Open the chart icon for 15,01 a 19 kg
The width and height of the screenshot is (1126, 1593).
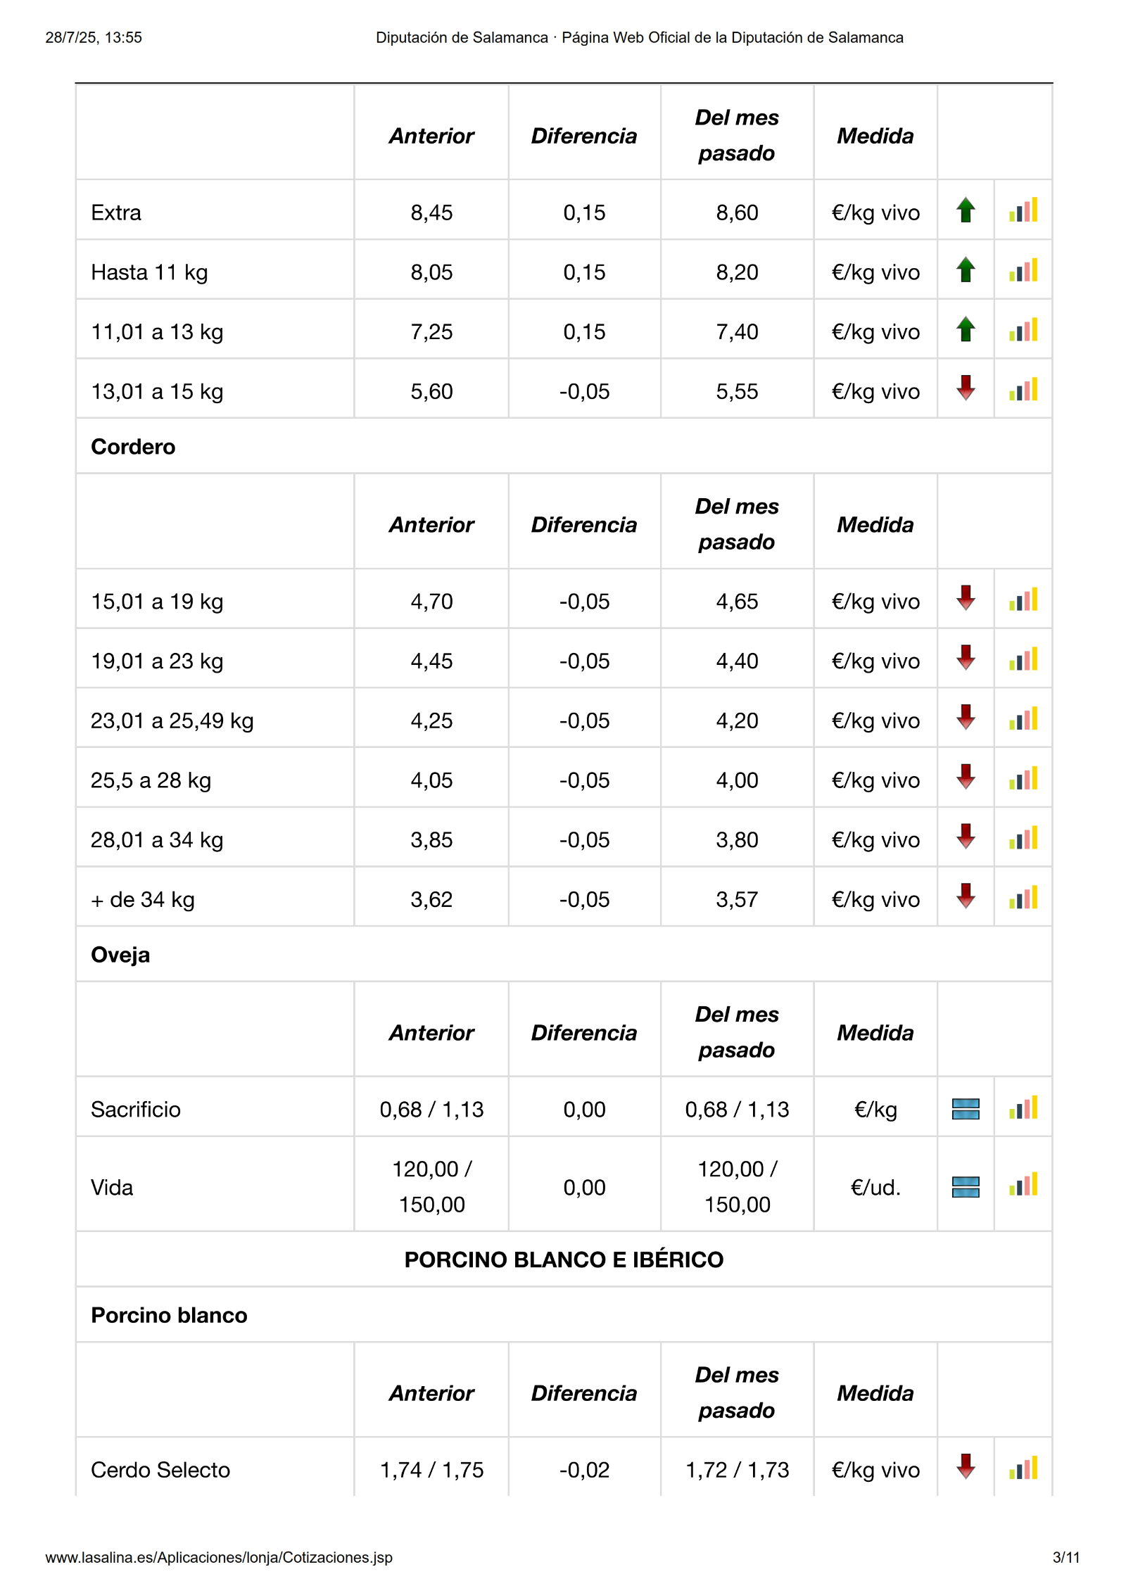coord(1023,600)
